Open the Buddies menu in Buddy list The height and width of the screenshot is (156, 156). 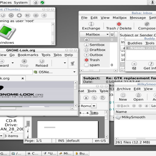click(135, 43)
